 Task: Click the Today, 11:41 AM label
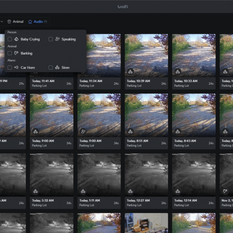point(43,81)
